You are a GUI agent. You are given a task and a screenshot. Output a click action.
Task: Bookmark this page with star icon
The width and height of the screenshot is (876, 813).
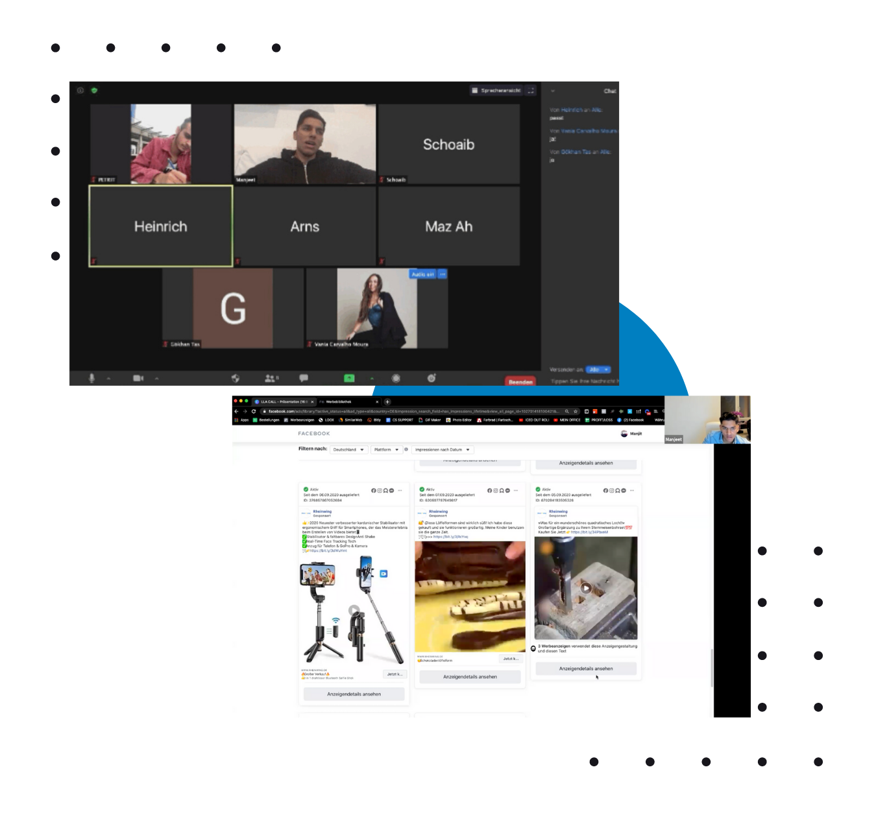tap(575, 411)
